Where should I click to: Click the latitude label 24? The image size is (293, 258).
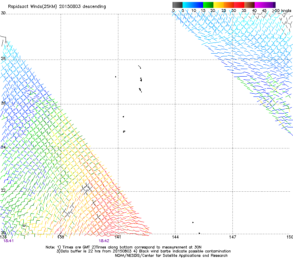click(3, 147)
